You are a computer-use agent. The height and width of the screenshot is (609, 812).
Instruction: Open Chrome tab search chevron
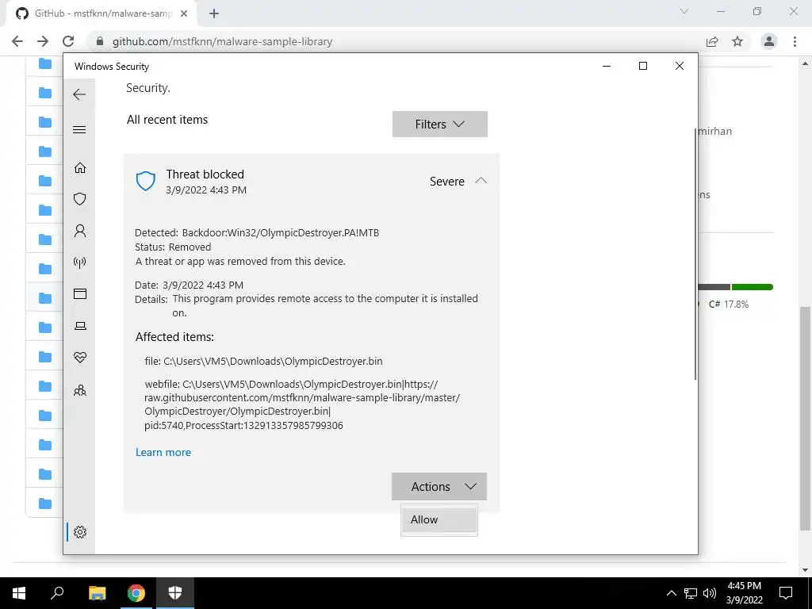pos(684,11)
